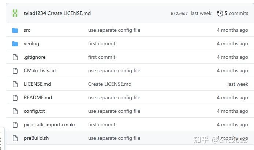Open the 5 commits history

236,14
